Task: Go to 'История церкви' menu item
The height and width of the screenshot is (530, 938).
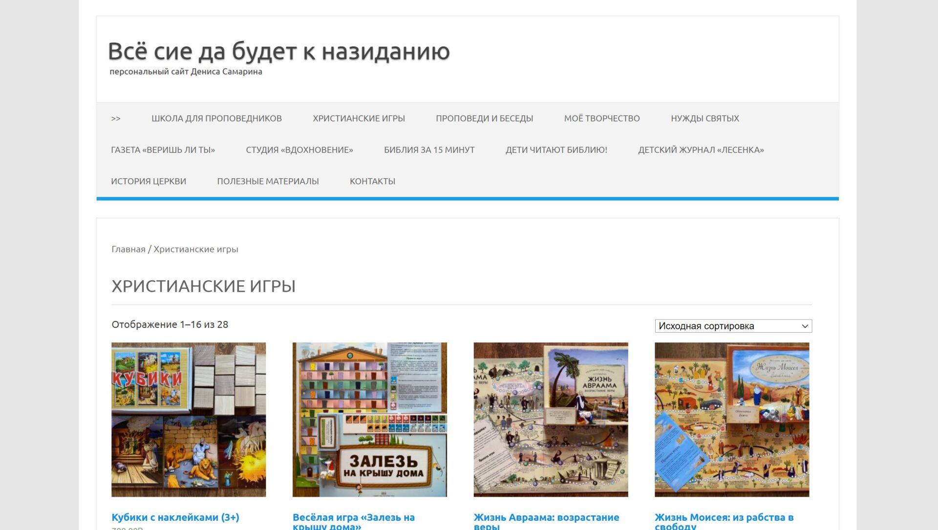Action: (149, 181)
